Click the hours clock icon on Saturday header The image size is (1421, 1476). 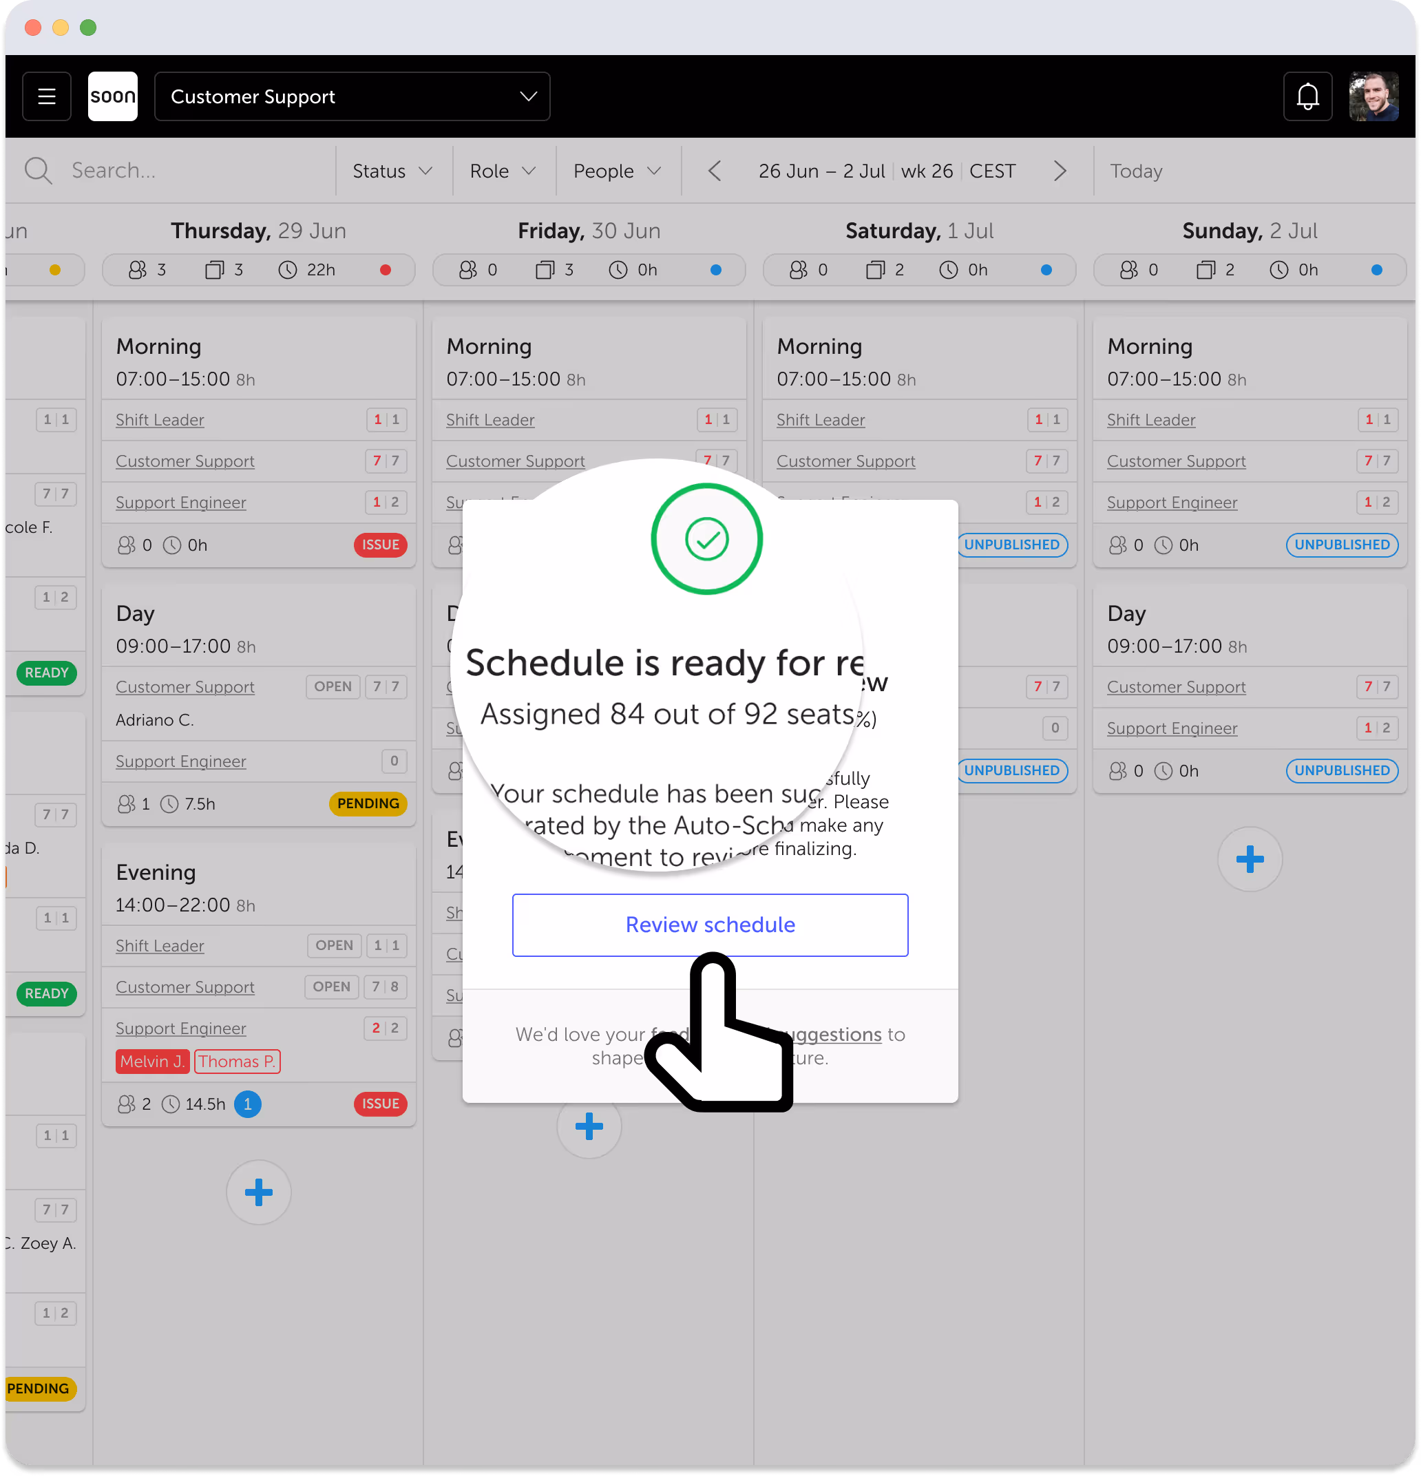[948, 270]
